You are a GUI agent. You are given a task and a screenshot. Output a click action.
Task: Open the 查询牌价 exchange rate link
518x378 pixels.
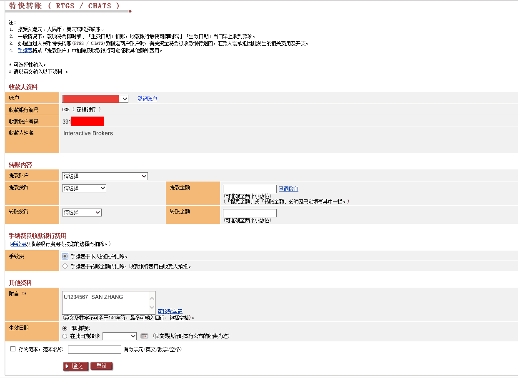tap(288, 189)
